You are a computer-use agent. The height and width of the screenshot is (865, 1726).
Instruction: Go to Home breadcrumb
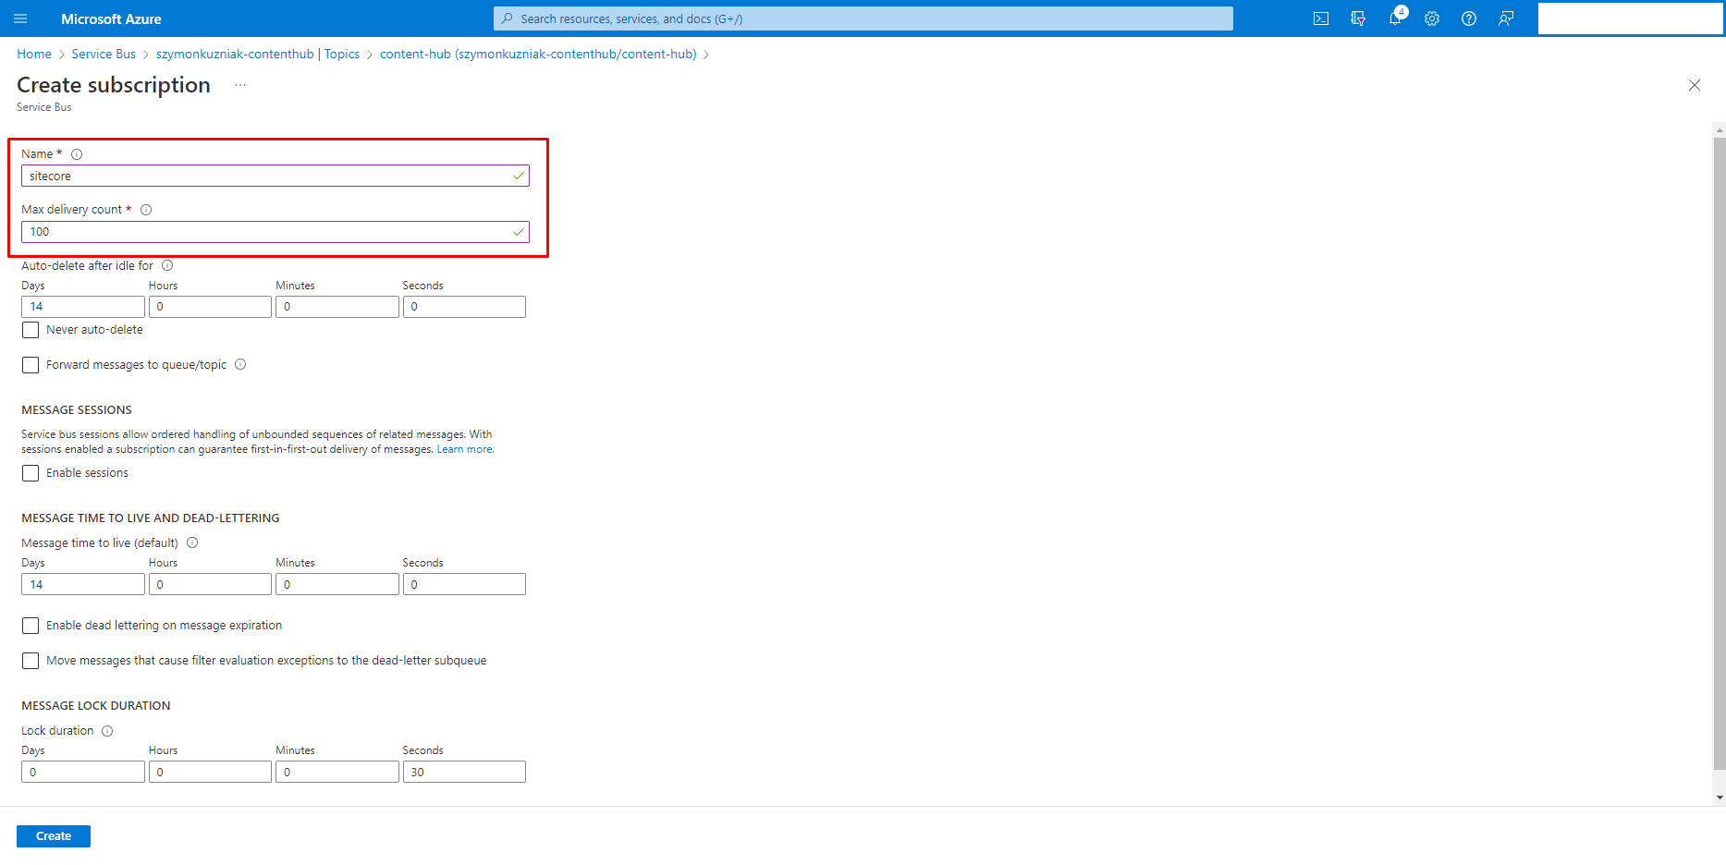click(34, 54)
